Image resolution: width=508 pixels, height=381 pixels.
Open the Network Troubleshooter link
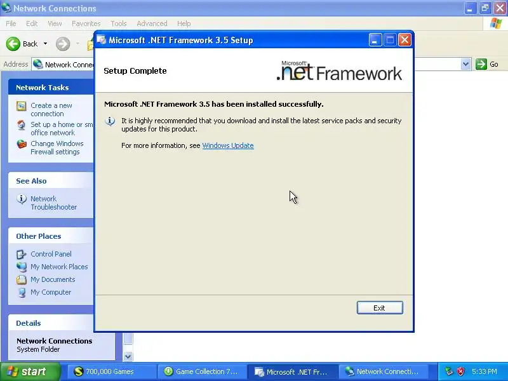point(54,203)
